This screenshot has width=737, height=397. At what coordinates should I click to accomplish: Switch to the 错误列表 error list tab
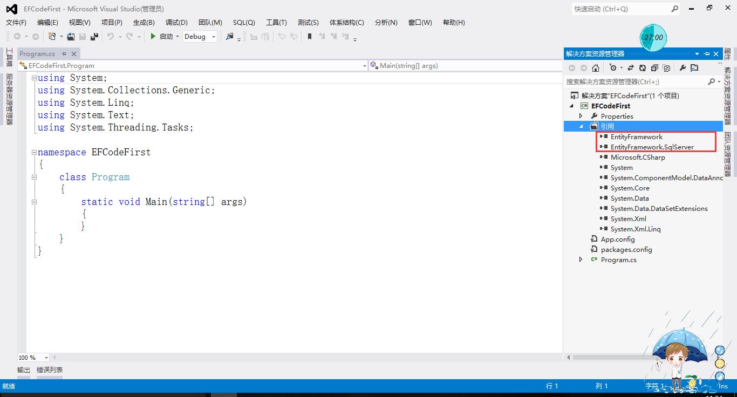point(50,370)
